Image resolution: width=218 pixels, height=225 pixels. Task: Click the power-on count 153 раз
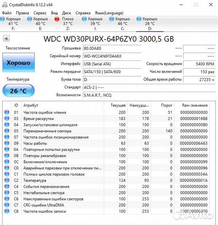(x=199, y=72)
